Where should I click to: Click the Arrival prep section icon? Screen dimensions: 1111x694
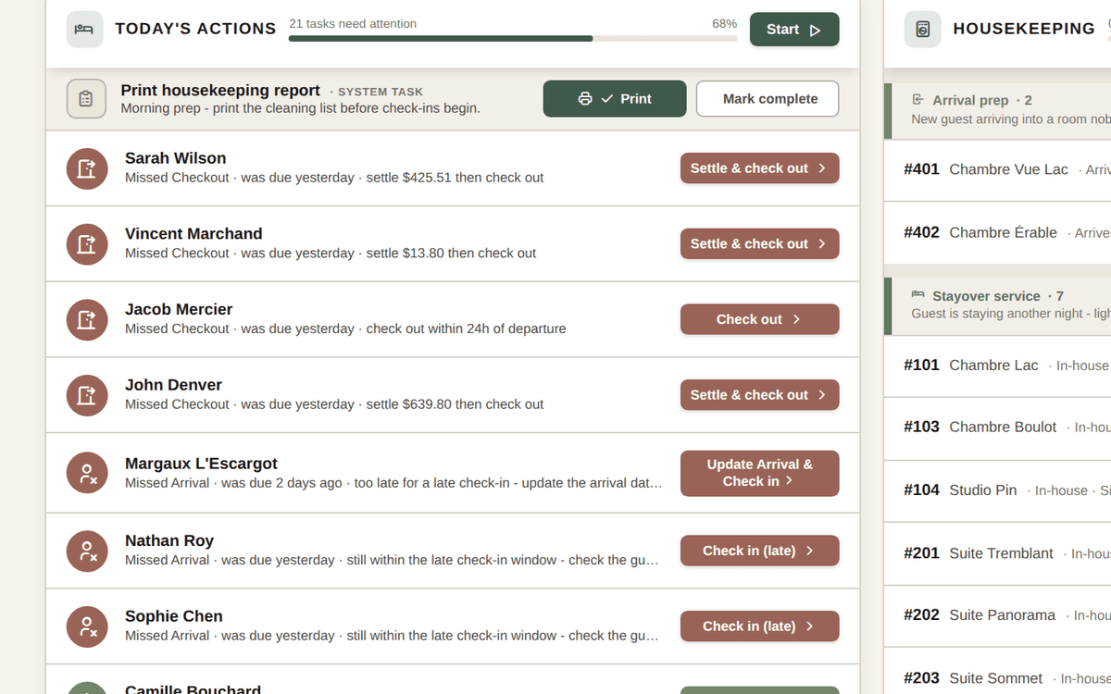click(918, 100)
